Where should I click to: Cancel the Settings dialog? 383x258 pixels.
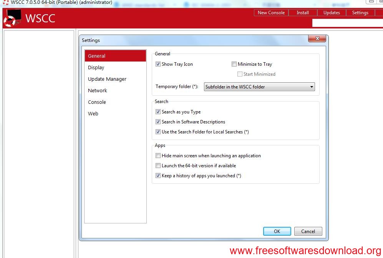(308, 231)
